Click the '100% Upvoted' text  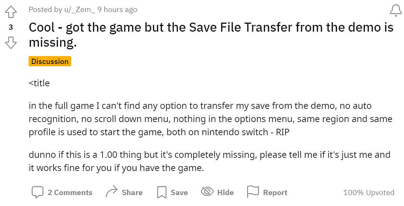coord(369,192)
